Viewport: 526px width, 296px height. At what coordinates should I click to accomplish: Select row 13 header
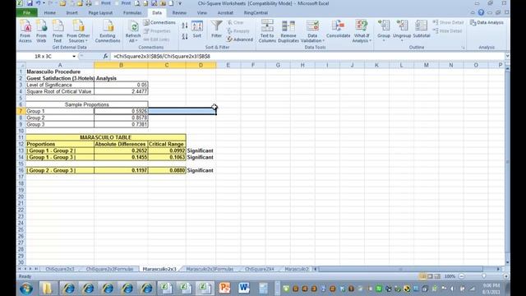pos(21,150)
